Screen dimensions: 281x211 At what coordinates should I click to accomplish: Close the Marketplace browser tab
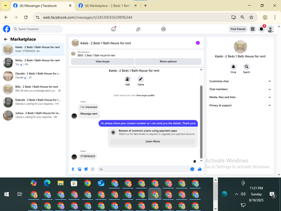tap(135, 6)
